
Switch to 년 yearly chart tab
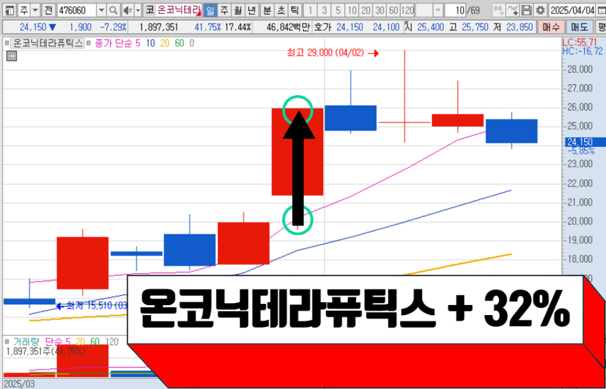click(252, 11)
